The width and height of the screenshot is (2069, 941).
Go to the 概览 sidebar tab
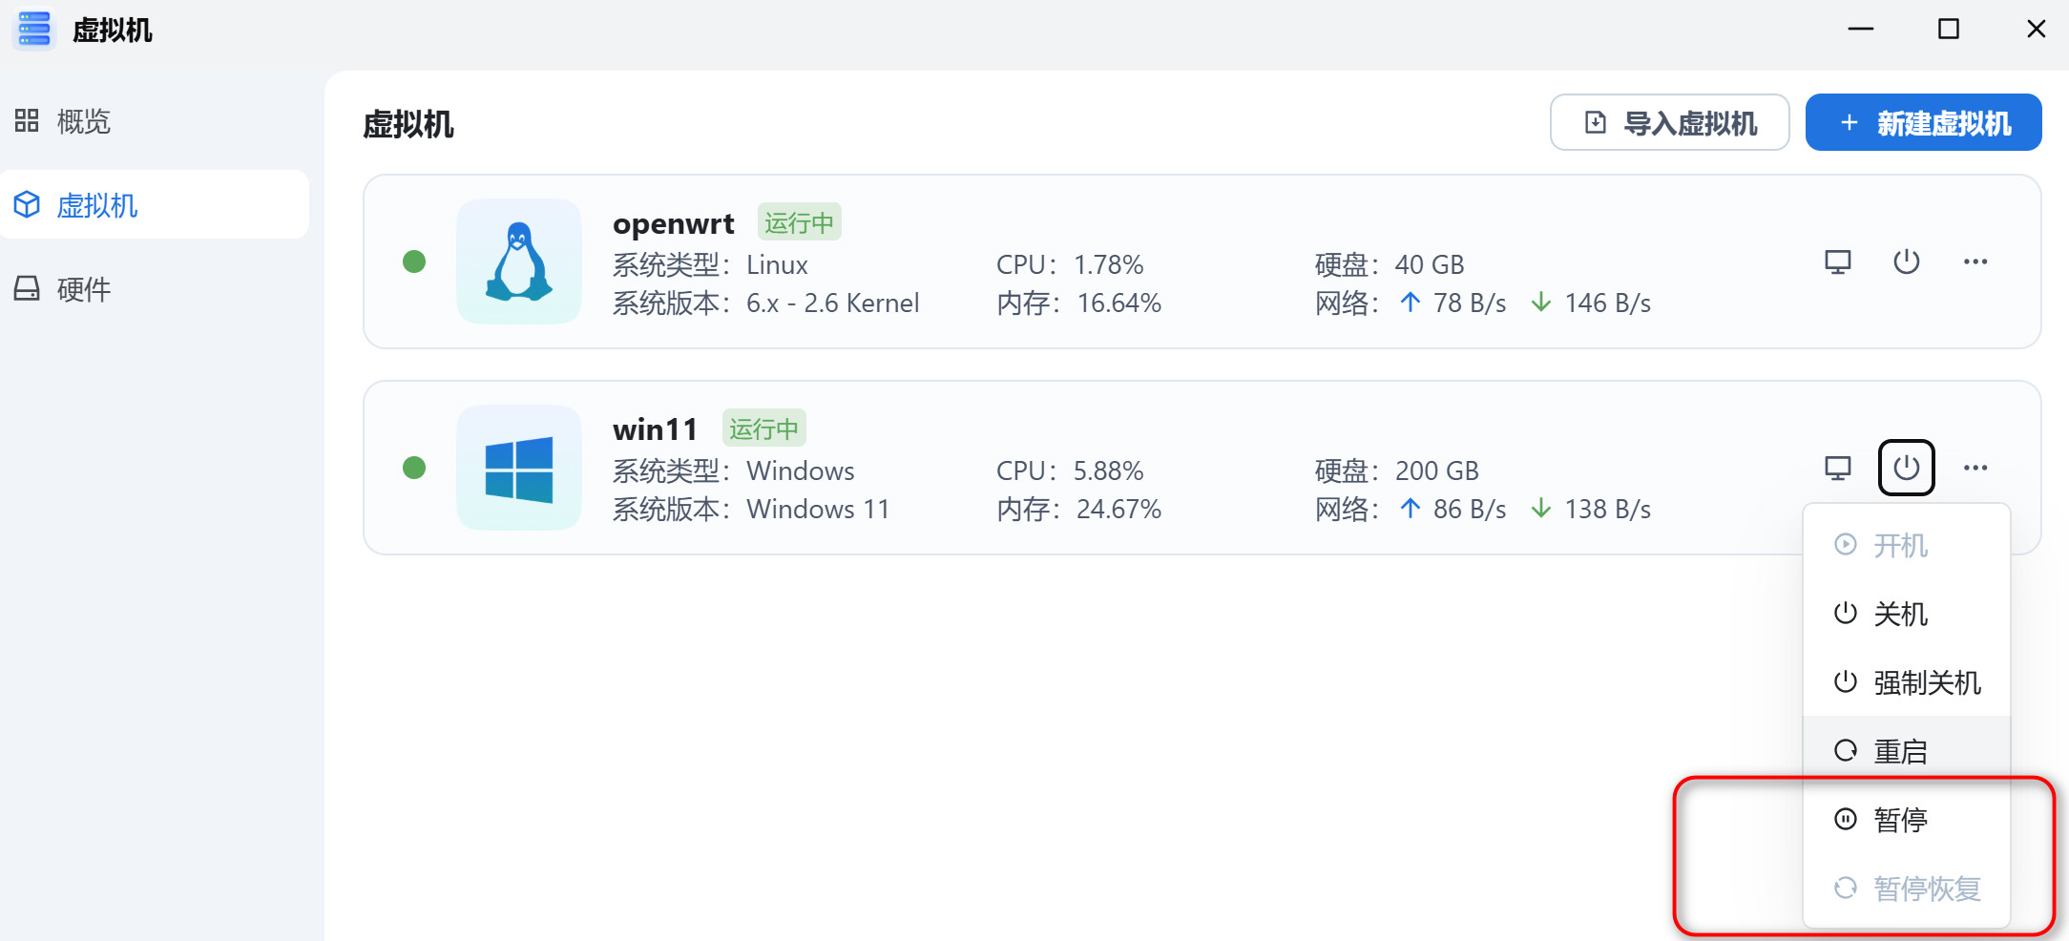[x=83, y=121]
